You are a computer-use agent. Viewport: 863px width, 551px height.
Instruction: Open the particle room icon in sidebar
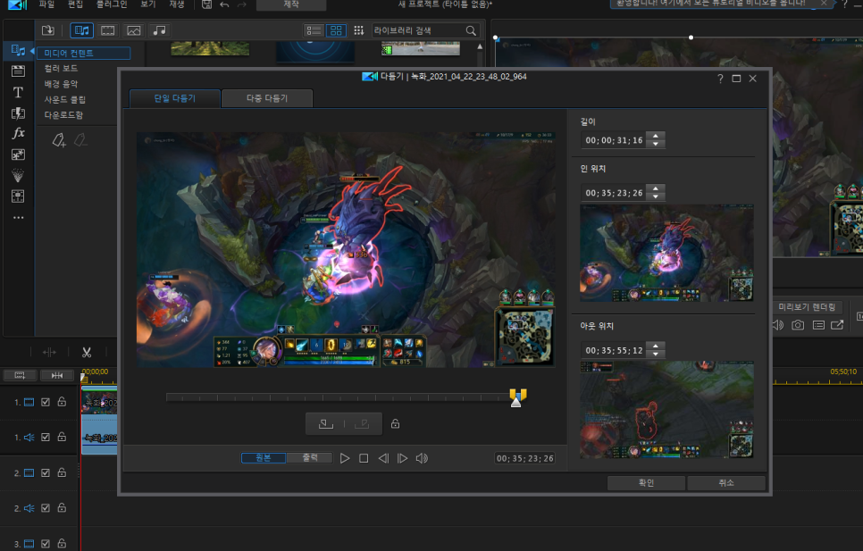click(x=18, y=175)
